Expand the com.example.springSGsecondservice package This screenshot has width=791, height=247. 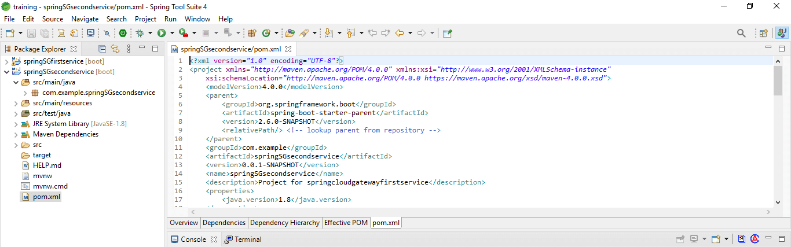26,93
